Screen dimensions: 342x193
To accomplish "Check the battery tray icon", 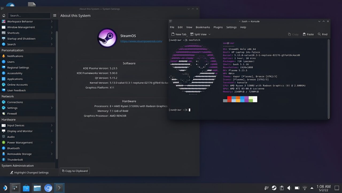I will tap(297, 188).
